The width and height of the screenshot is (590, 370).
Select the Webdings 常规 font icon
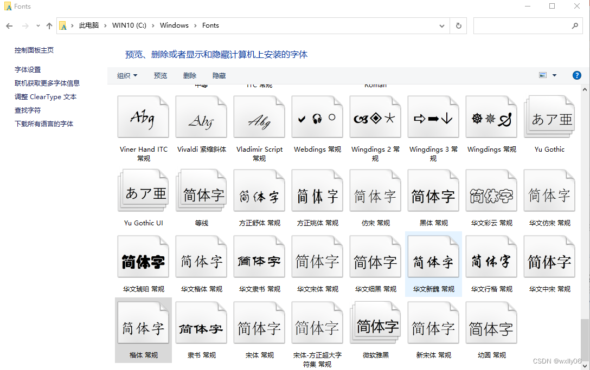point(317,116)
